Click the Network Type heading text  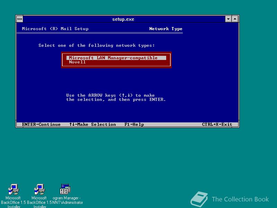(x=166, y=29)
